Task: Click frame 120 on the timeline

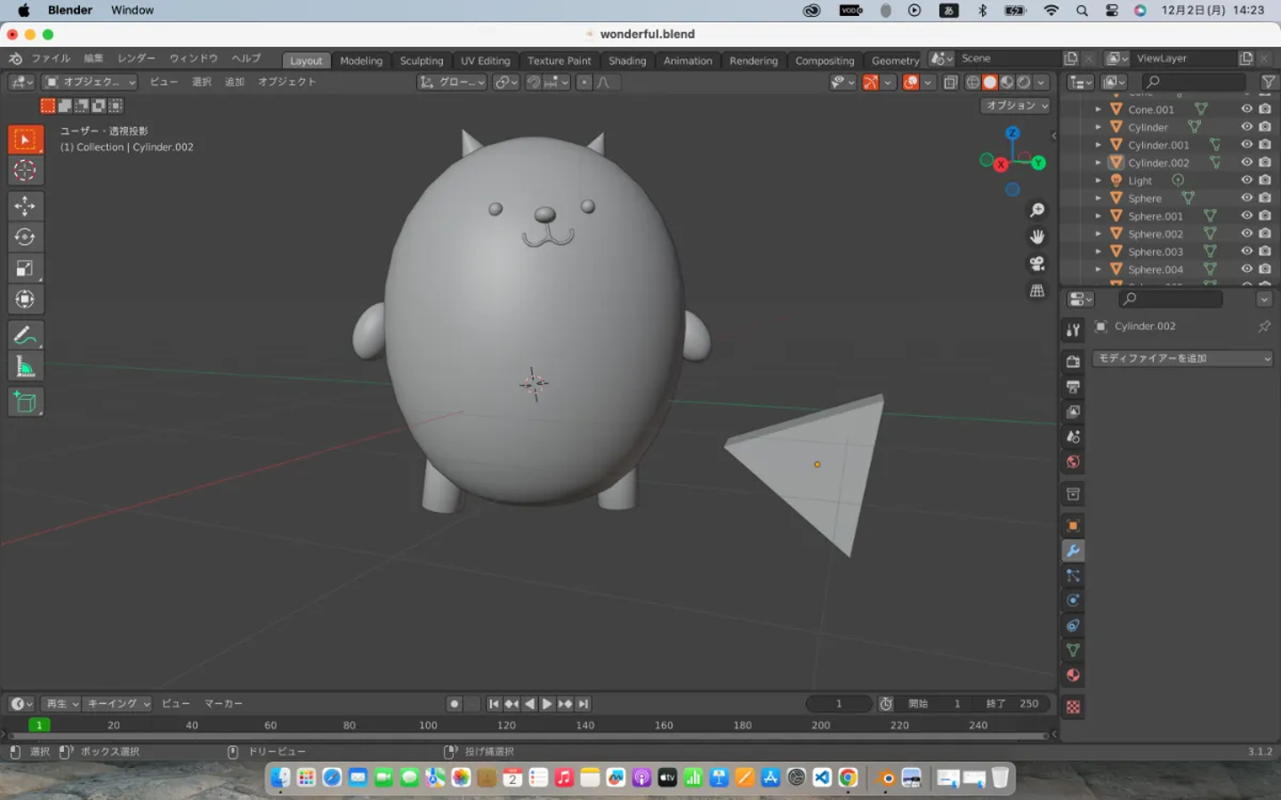Action: 506,725
